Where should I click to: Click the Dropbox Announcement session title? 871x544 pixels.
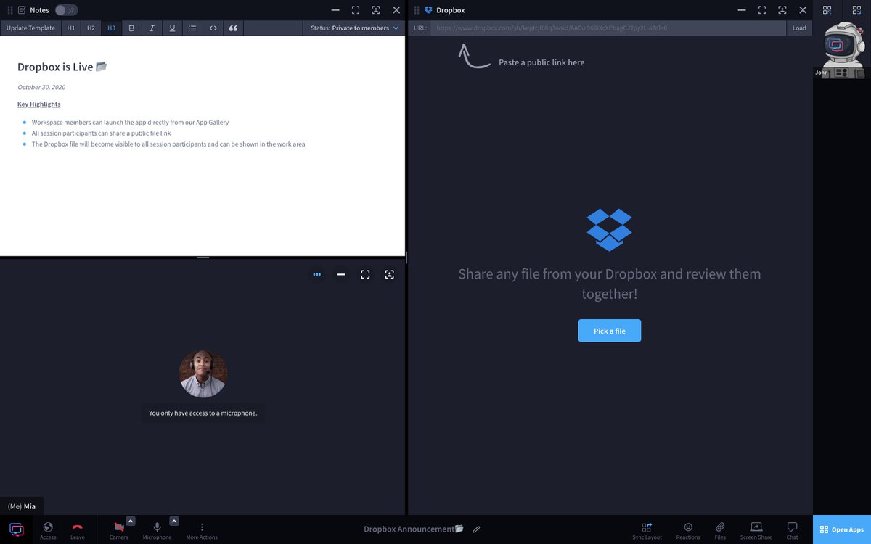click(x=413, y=529)
